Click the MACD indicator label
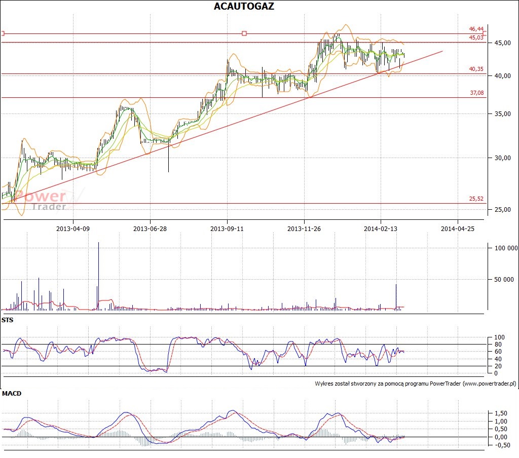 [12, 394]
